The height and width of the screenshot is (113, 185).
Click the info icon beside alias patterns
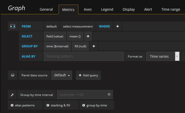pos(12,105)
